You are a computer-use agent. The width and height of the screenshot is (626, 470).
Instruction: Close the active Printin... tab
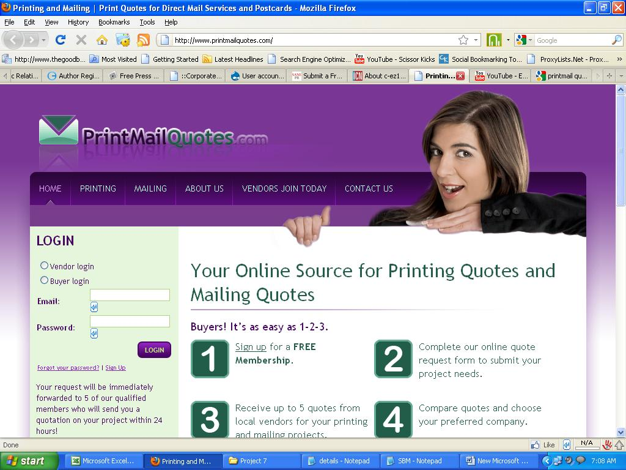(460, 76)
